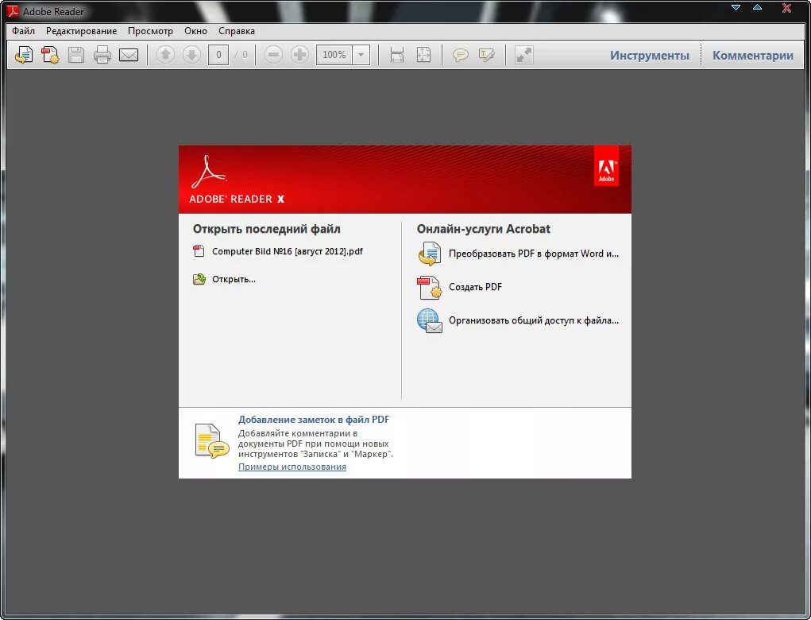Click the fit full page icon
This screenshot has width=811, height=620.
pyautogui.click(x=423, y=54)
